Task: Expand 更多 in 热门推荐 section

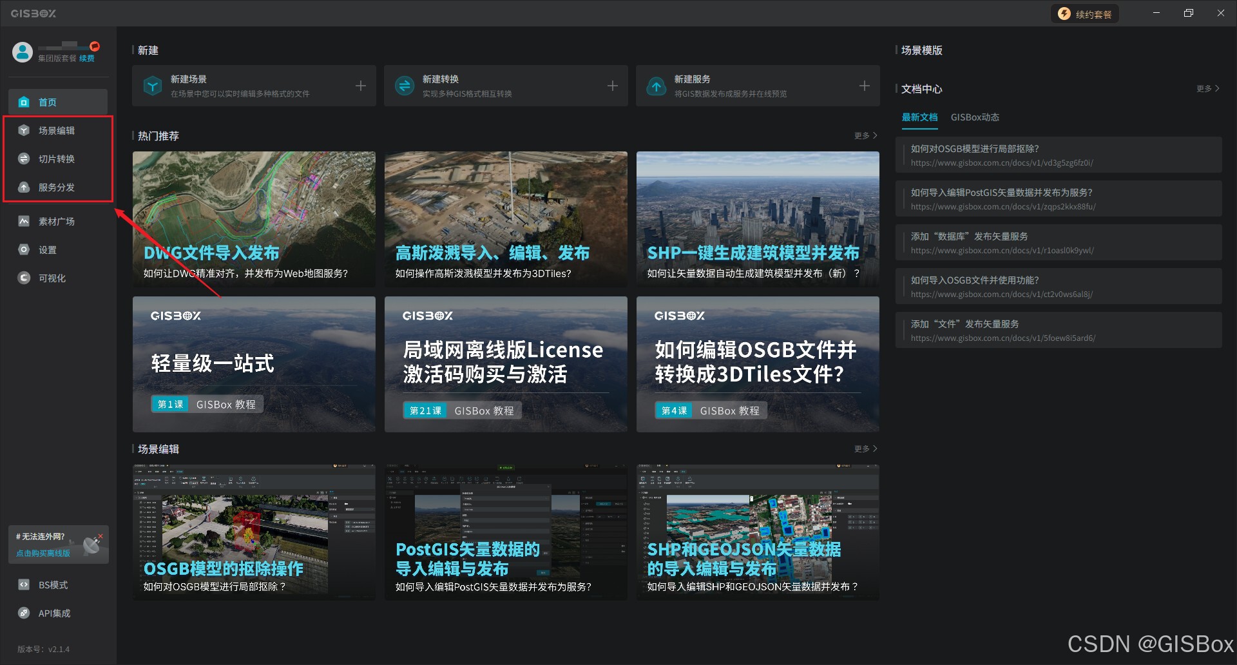Action: (866, 135)
